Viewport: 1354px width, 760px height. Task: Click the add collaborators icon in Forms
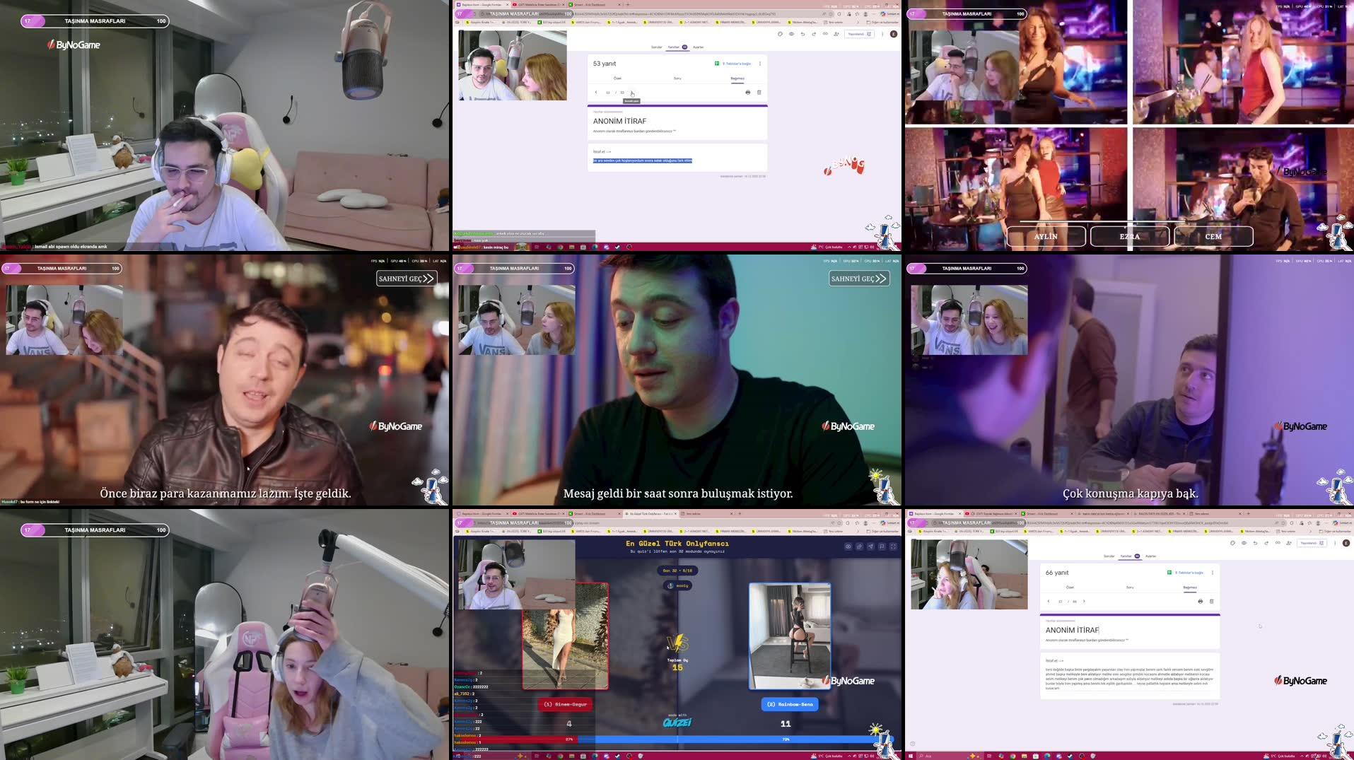click(836, 34)
